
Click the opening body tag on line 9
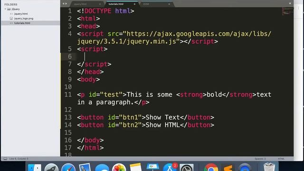click(88, 79)
